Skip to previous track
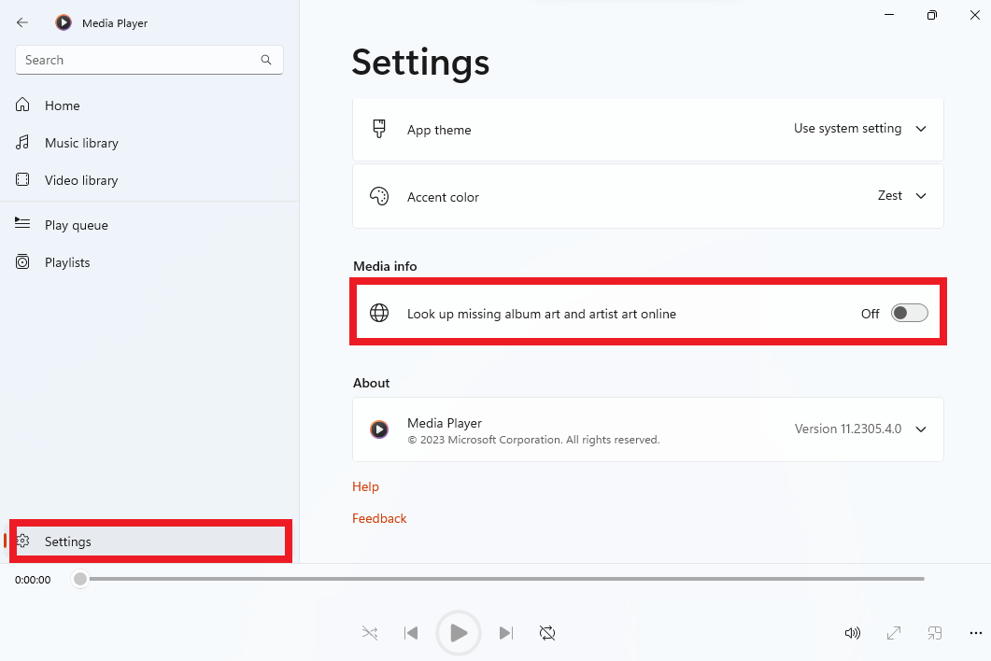The image size is (991, 661). pos(411,633)
